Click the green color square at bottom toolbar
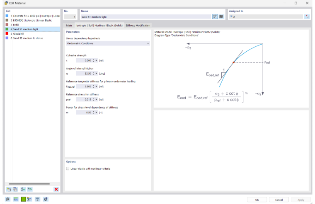This screenshot has height=204, width=315. coord(23,199)
